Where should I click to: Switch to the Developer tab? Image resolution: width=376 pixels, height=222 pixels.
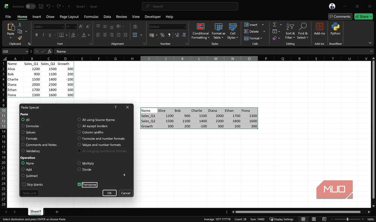pyautogui.click(x=153, y=16)
